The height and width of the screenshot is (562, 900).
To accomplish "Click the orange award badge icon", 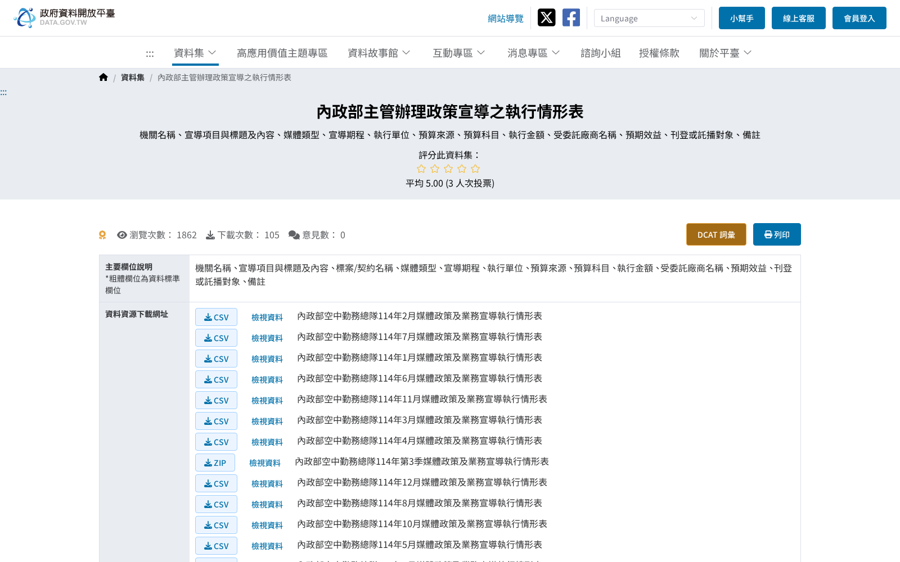I will [x=102, y=235].
